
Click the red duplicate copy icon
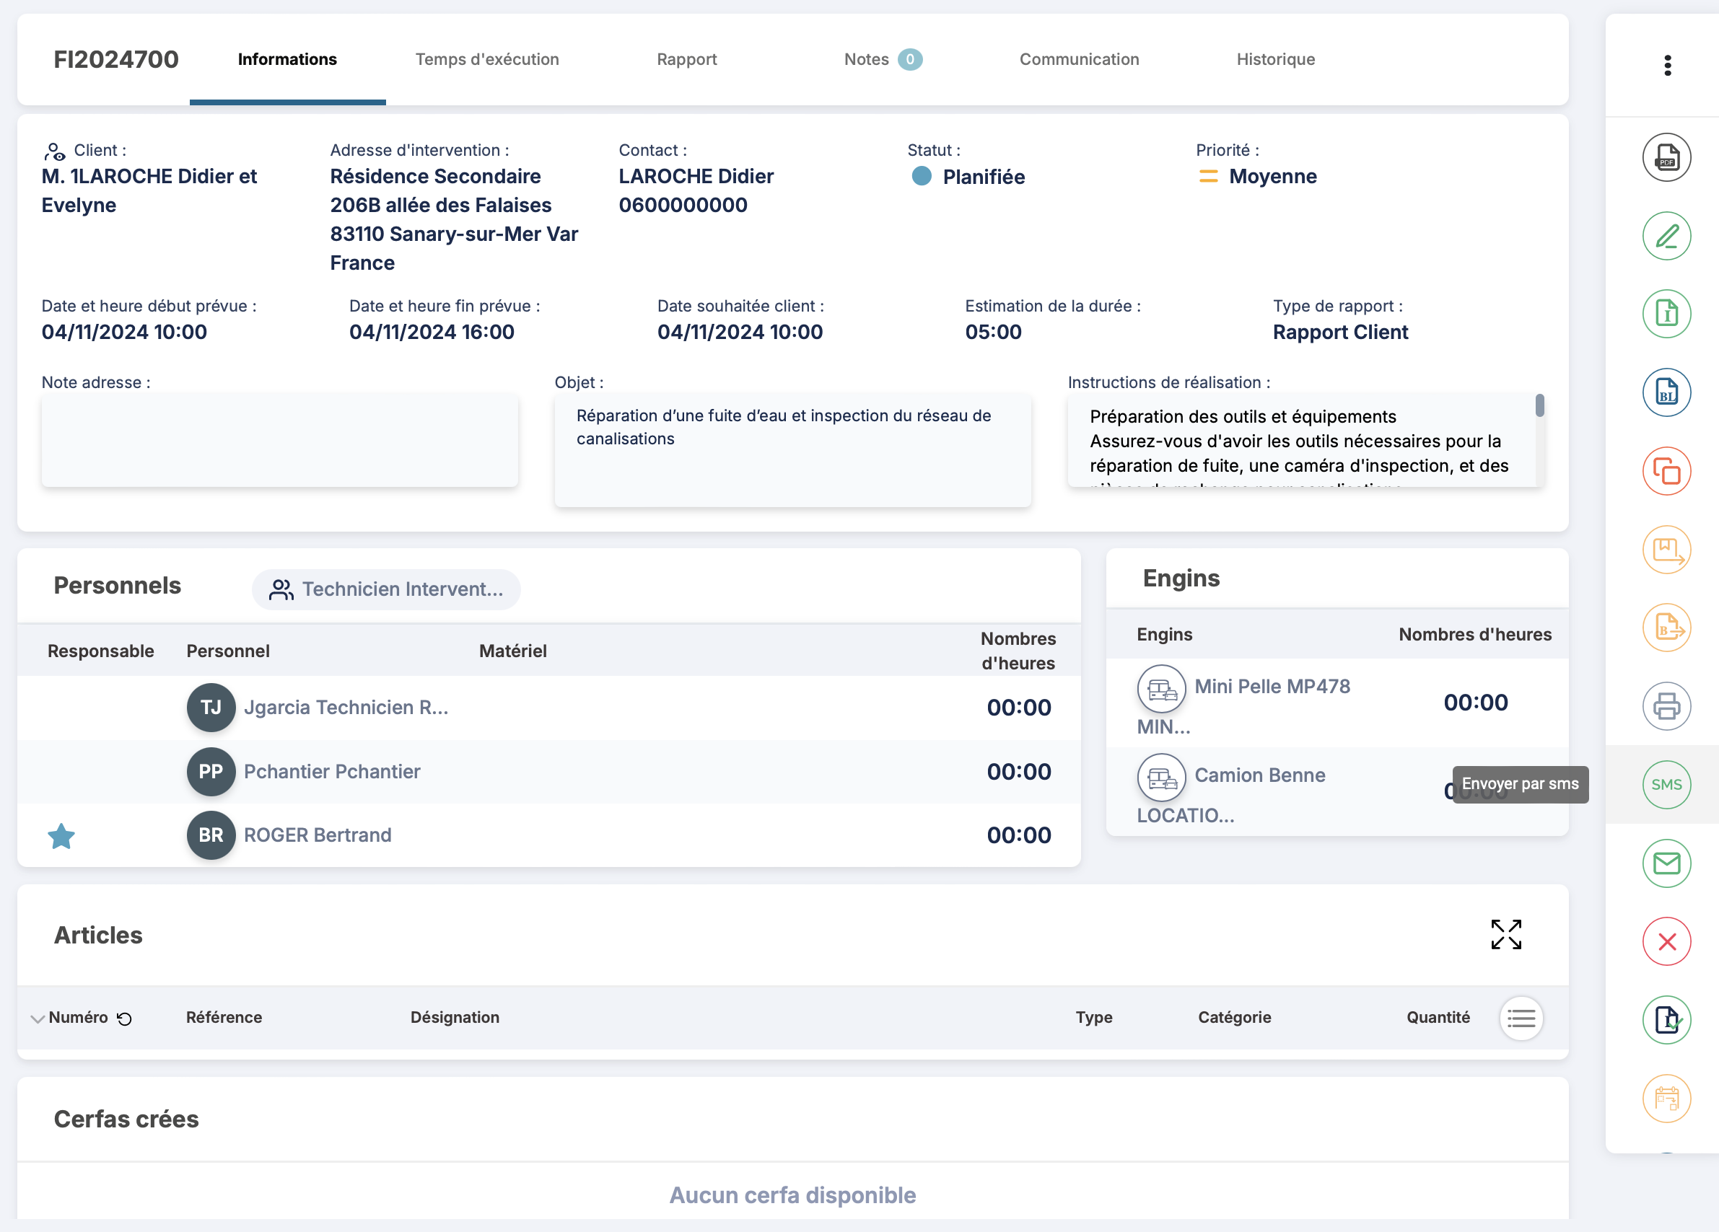tap(1666, 471)
